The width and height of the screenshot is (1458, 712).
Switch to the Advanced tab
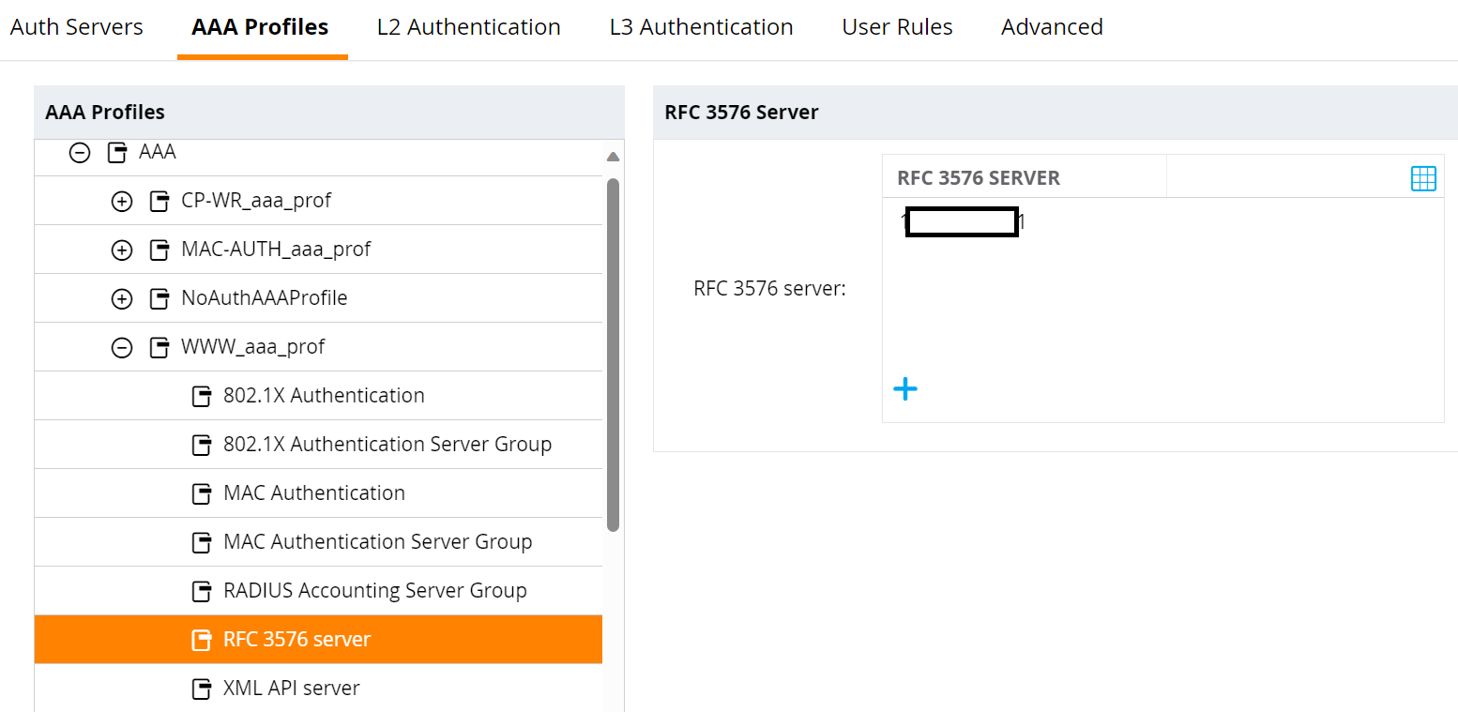(1052, 27)
